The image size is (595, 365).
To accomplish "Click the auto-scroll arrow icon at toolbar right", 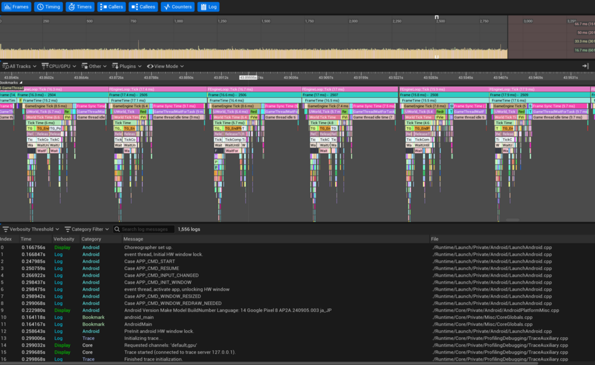I will (x=585, y=66).
